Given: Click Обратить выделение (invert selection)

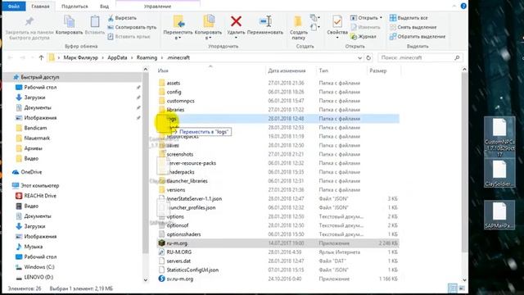Looking at the screenshot, I should point(418,36).
